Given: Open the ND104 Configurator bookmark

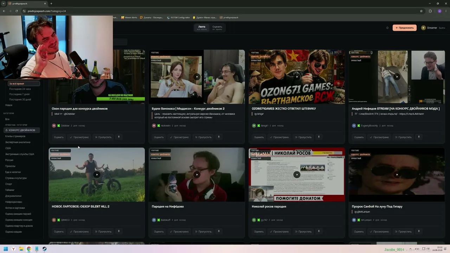Looking at the screenshot, I should coord(179,18).
